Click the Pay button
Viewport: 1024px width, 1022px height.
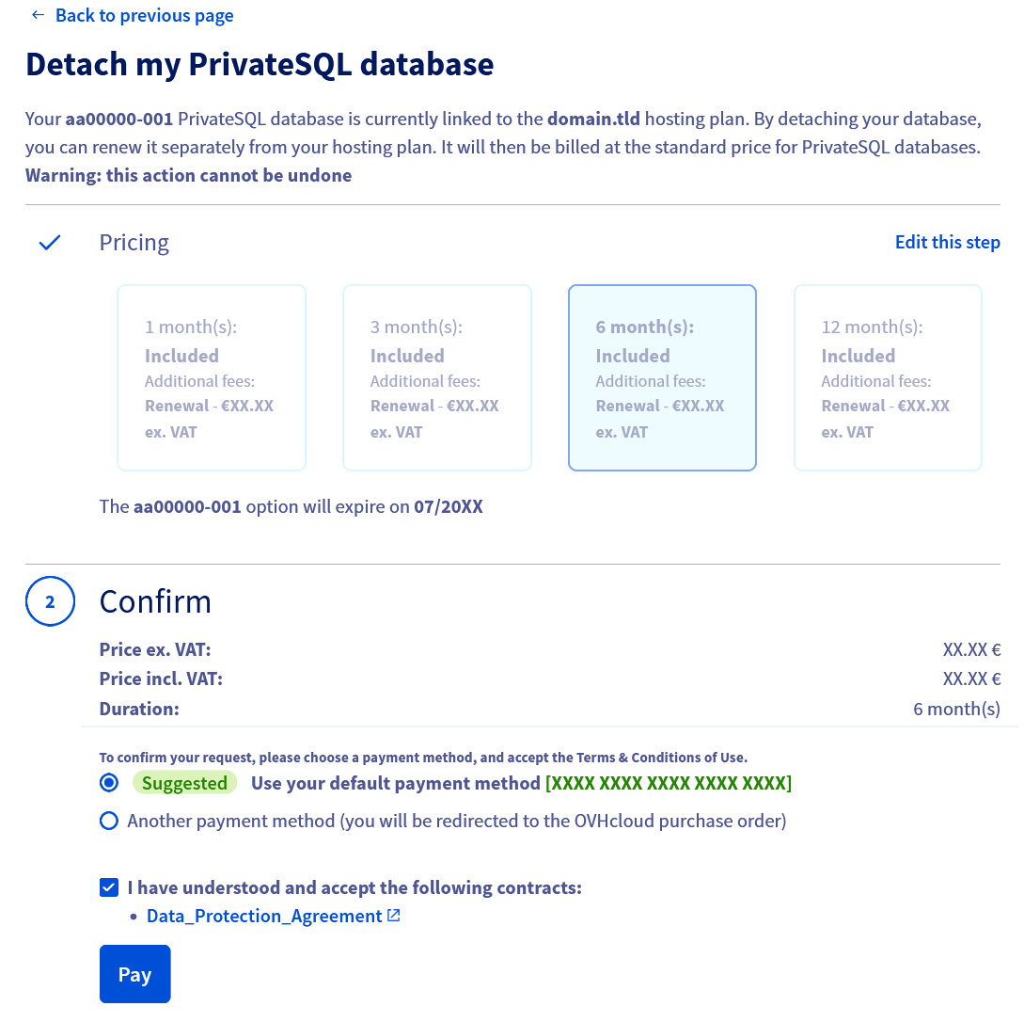(x=134, y=974)
